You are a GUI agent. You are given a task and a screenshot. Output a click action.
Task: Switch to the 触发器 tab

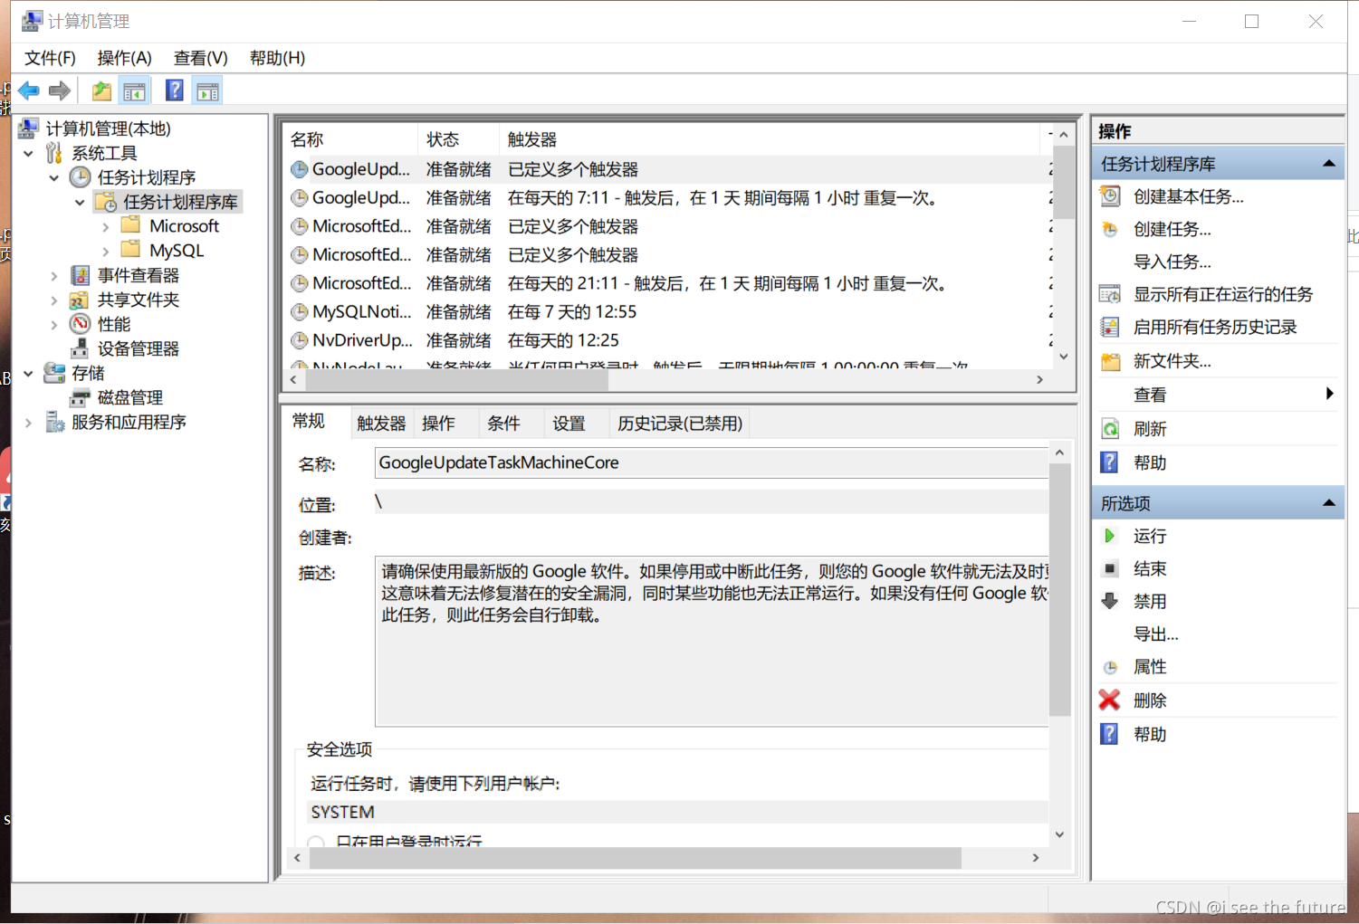(x=381, y=422)
